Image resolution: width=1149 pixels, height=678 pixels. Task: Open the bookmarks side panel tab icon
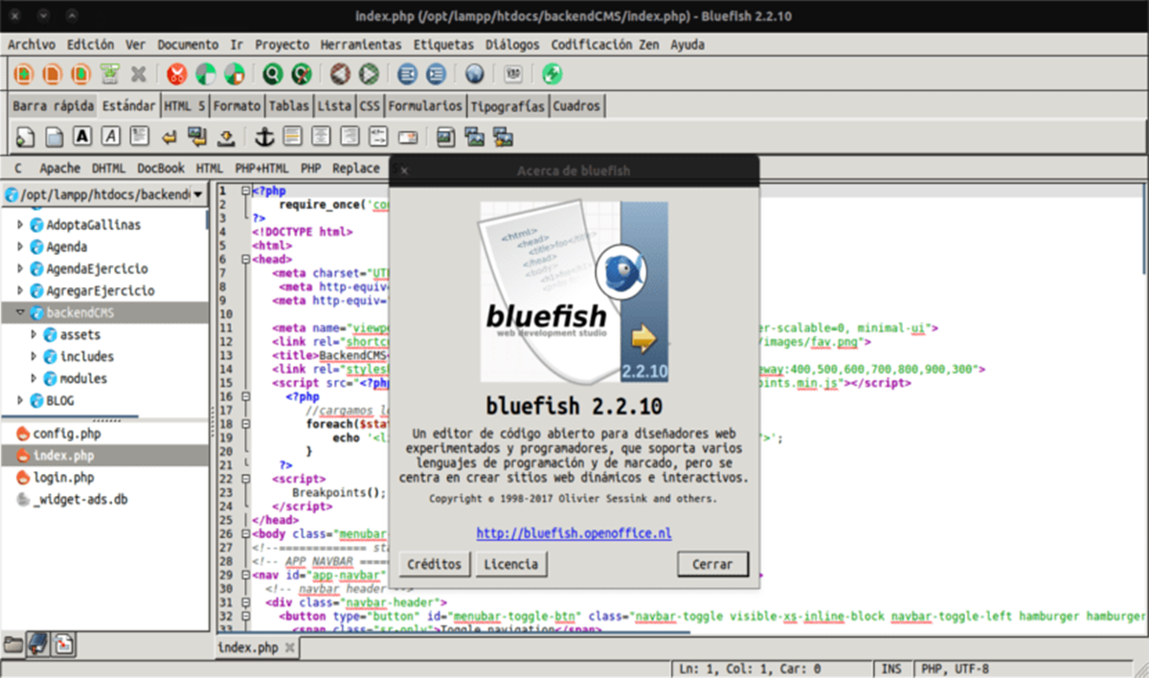click(x=38, y=643)
